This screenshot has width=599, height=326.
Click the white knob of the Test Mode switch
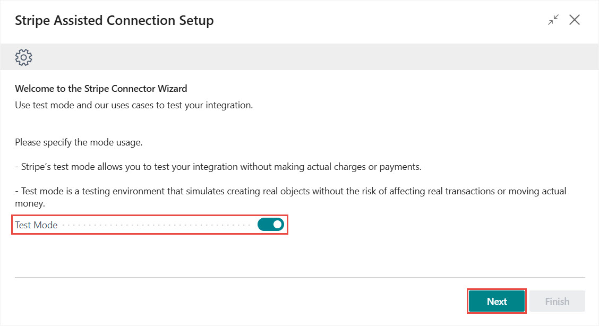click(277, 225)
